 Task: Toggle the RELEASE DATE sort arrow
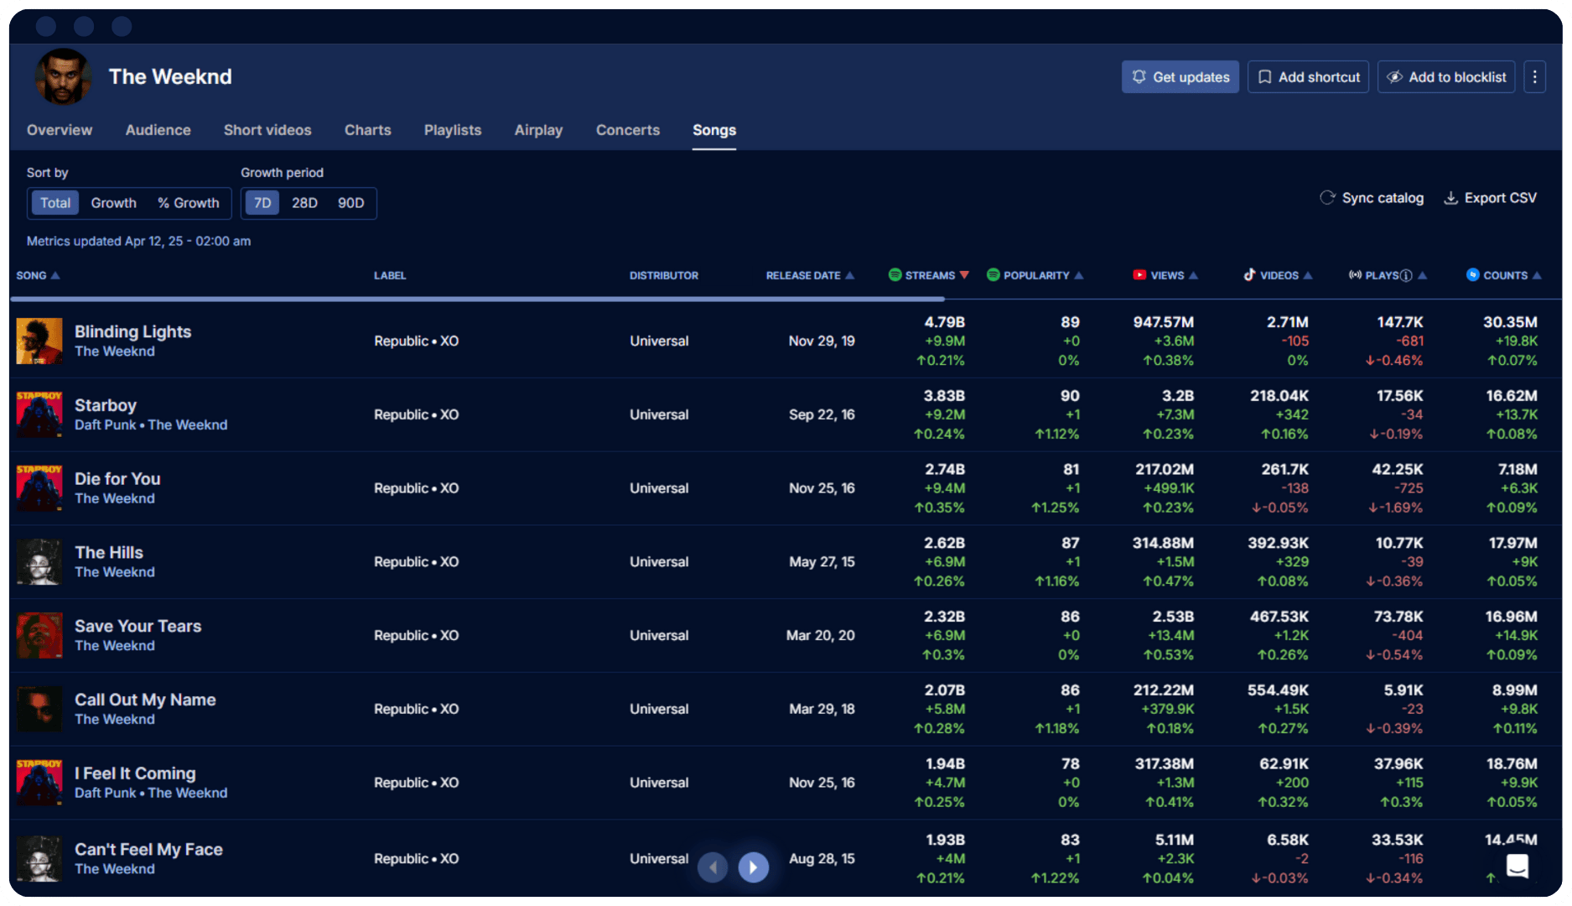pyautogui.click(x=850, y=274)
